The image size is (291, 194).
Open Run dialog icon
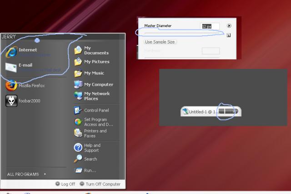78,170
